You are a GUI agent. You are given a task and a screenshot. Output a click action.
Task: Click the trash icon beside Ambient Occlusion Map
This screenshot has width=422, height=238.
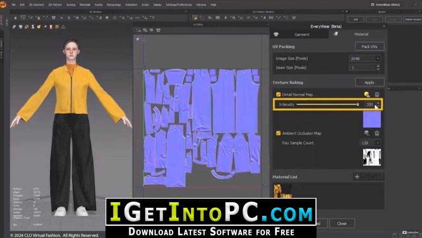[377, 133]
